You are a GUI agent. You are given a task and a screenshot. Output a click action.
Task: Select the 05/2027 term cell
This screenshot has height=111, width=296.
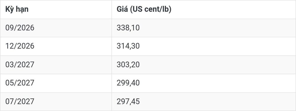point(56,83)
